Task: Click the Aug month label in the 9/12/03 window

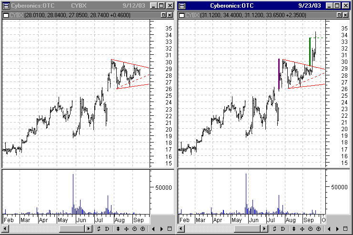Action: pyautogui.click(x=120, y=220)
